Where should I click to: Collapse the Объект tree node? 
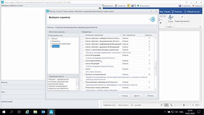point(49,39)
